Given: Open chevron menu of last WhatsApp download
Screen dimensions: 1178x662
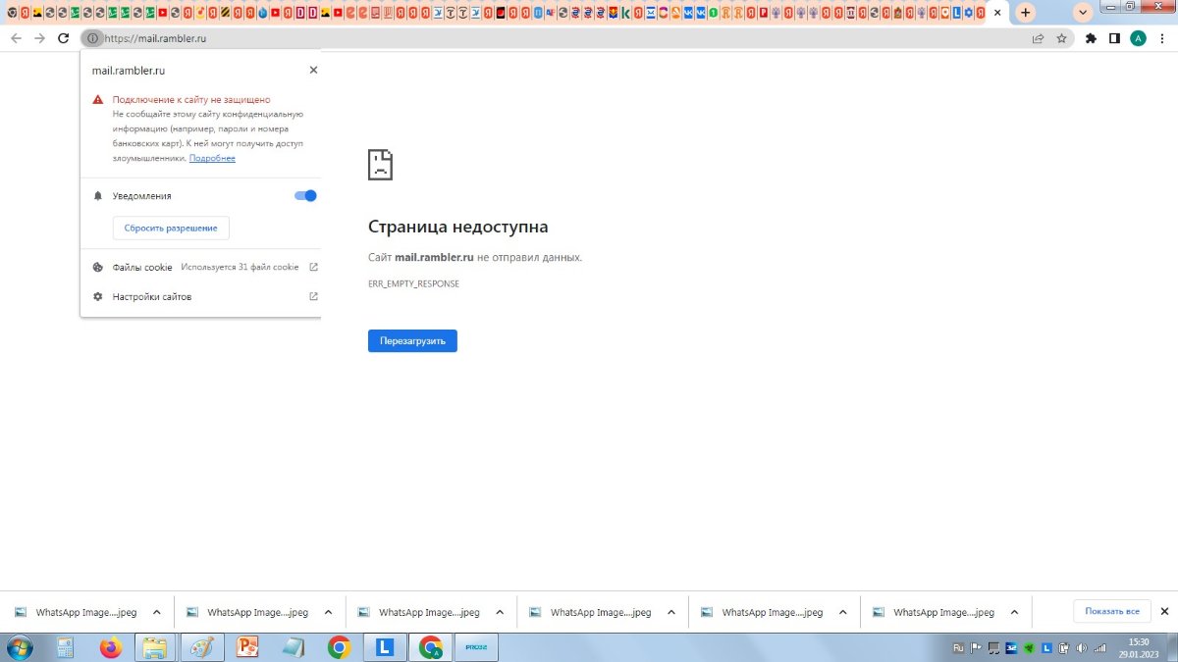Looking at the screenshot, I should click(x=1014, y=612).
